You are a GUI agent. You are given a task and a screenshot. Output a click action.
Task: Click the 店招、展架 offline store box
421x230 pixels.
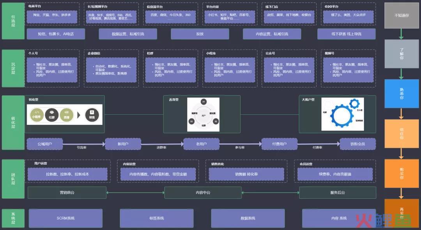click(x=289, y=17)
